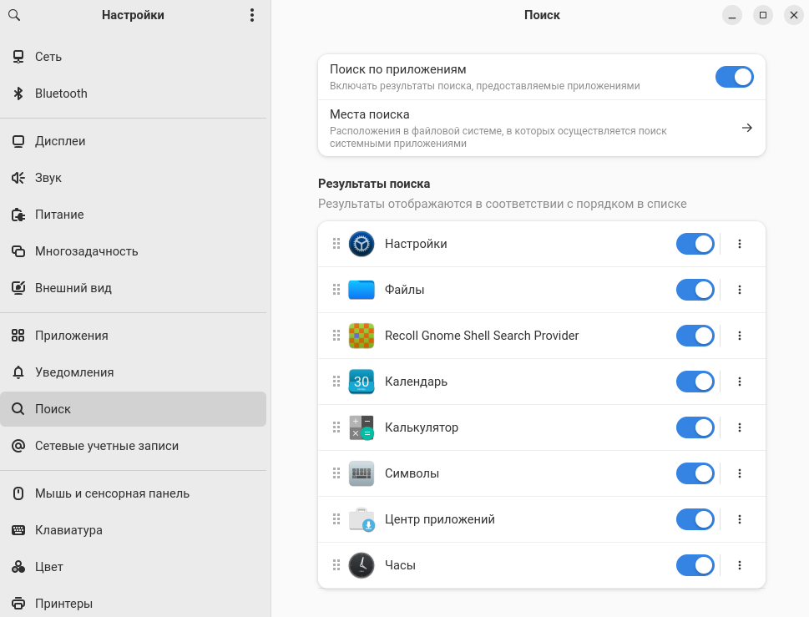Maximize the Settings window
Image resolution: width=809 pixels, height=617 pixels.
point(762,15)
